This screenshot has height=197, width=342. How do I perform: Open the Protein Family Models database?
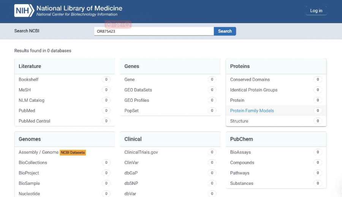(252, 111)
